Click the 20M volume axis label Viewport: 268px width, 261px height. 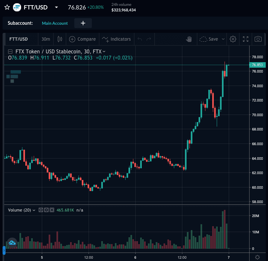(x=256, y=216)
